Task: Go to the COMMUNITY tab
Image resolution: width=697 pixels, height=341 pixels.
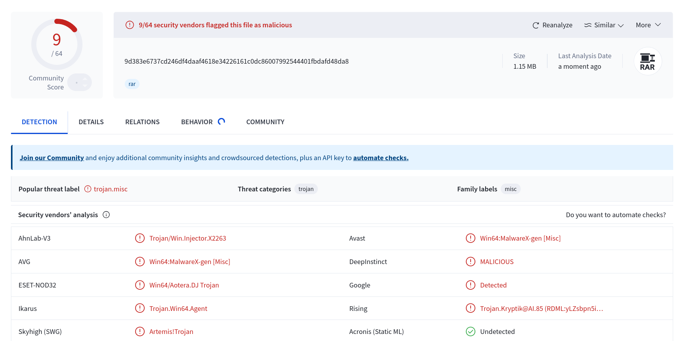Action: (265, 122)
